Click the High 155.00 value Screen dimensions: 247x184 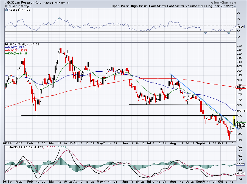(x=139, y=6)
